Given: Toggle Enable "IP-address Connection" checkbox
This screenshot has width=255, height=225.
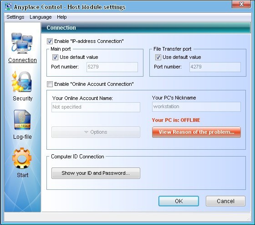Looking at the screenshot, I should click(50, 41).
